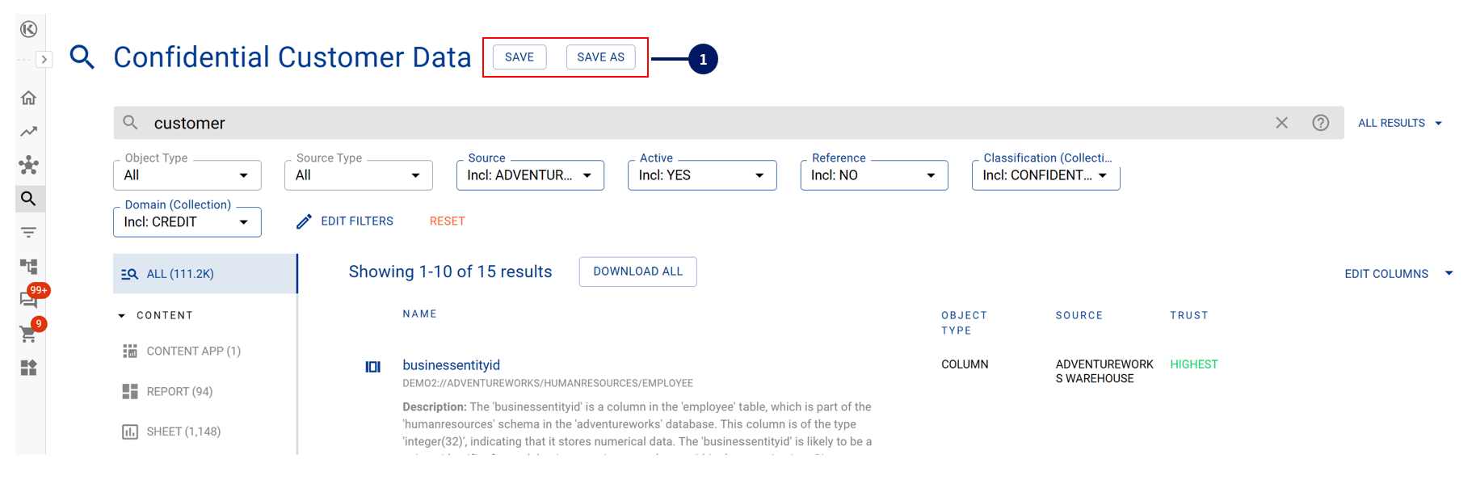Click the search magnifier sidebar icon
1472x480 pixels.
[x=29, y=199]
